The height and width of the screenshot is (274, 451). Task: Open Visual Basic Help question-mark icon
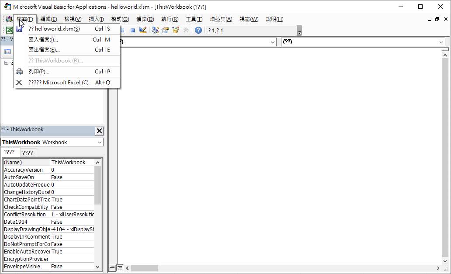coord(198,30)
